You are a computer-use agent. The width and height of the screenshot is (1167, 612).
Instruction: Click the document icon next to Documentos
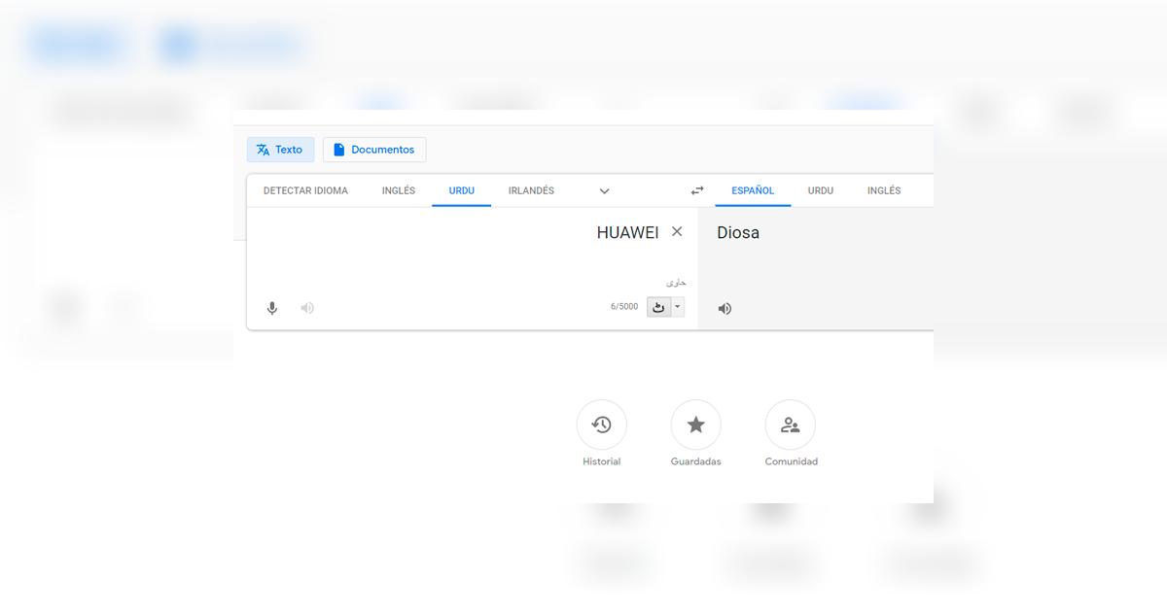tap(338, 149)
